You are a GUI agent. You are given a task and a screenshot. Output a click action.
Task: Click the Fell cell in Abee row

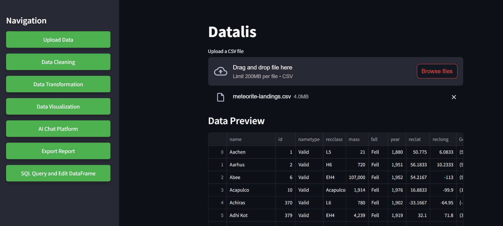[x=378, y=177]
